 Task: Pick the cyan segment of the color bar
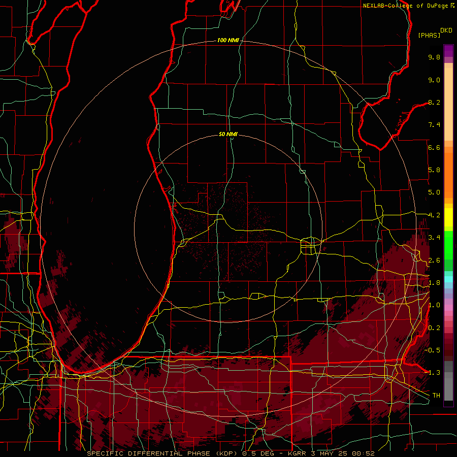[448, 279]
